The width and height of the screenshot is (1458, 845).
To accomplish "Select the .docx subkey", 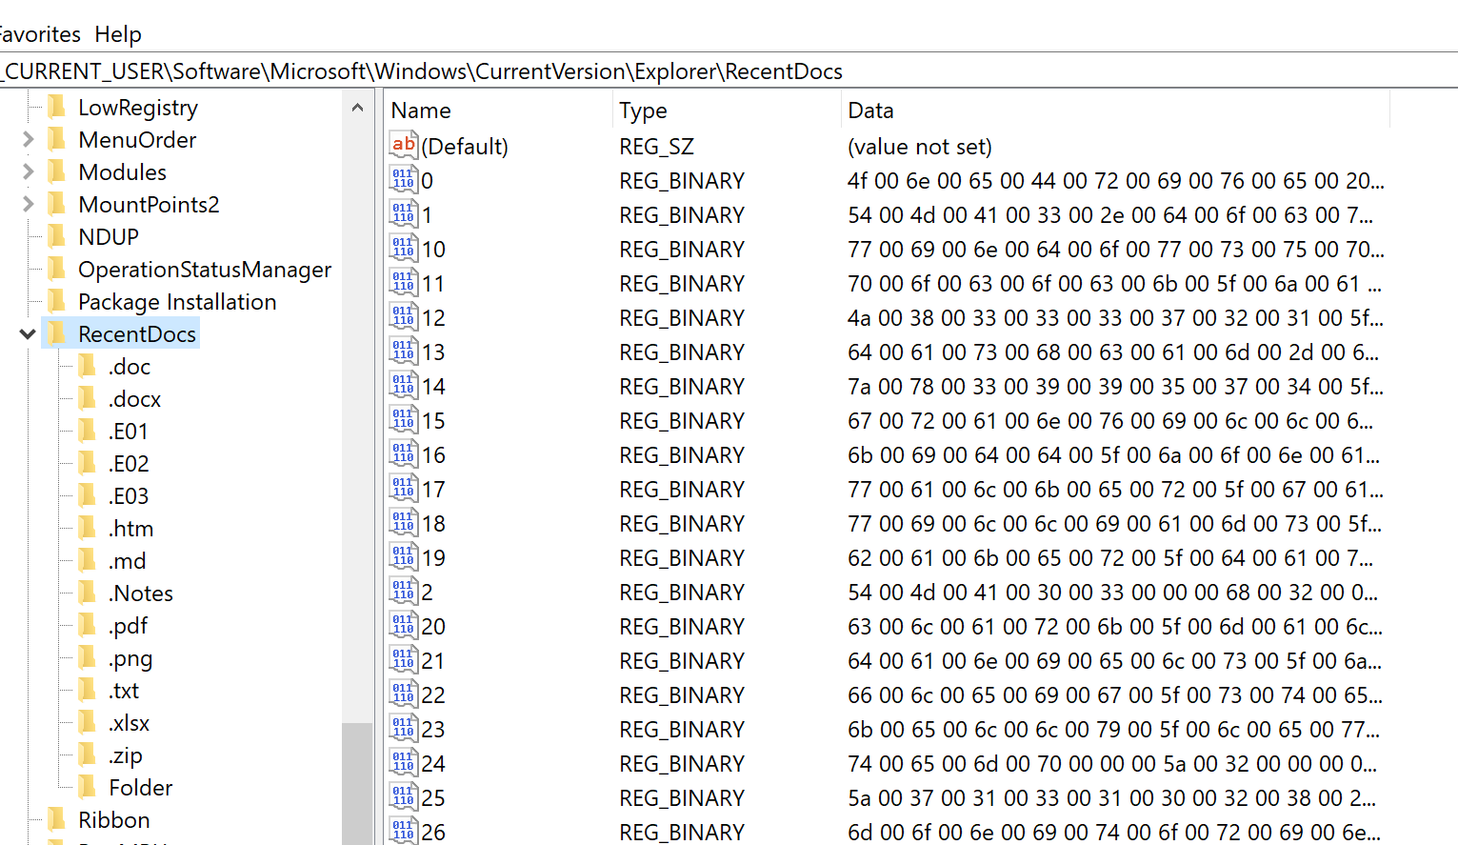I will [x=134, y=398].
